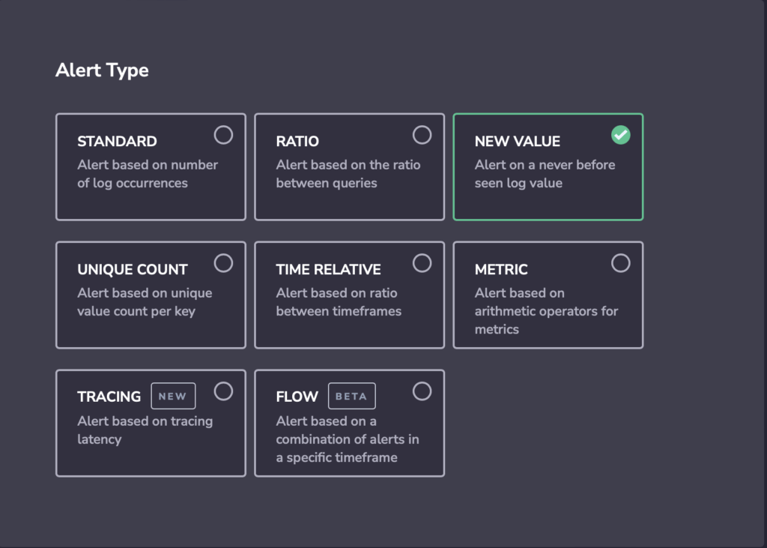Screen dimensions: 767x548
Task: Click the NEW VALUE card title
Action: [x=517, y=141]
